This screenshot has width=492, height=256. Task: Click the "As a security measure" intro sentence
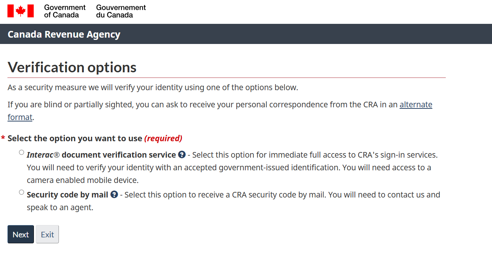153,88
